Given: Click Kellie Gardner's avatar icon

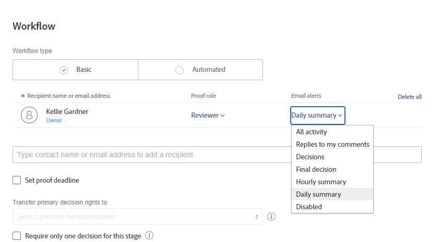Looking at the screenshot, I should point(29,115).
